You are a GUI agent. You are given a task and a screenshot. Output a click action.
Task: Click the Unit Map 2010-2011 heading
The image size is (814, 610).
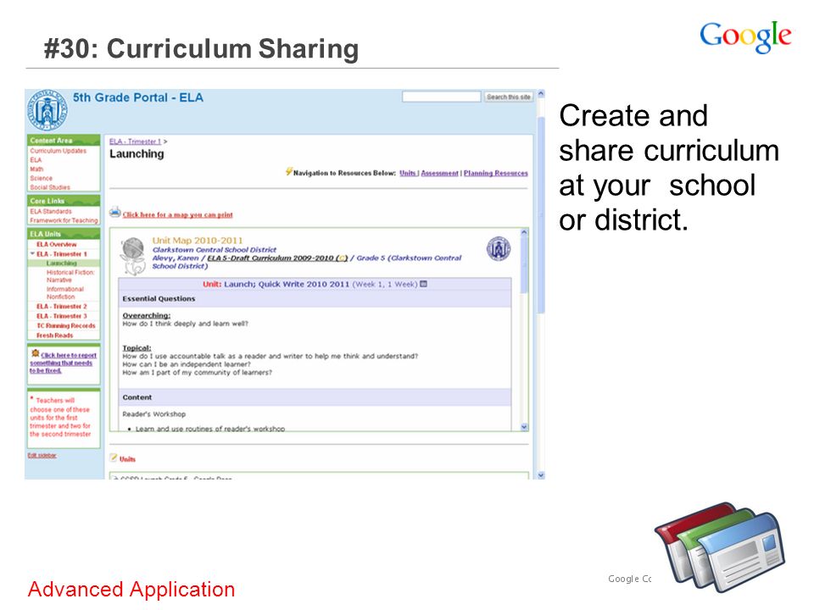click(x=198, y=241)
